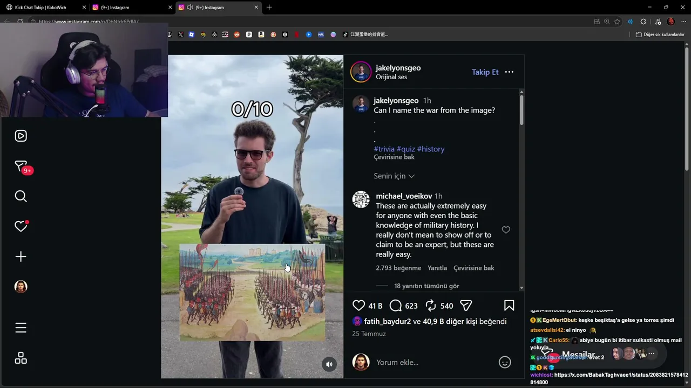Close the active Instagram tab
Image resolution: width=691 pixels, height=388 pixels.
[256, 8]
